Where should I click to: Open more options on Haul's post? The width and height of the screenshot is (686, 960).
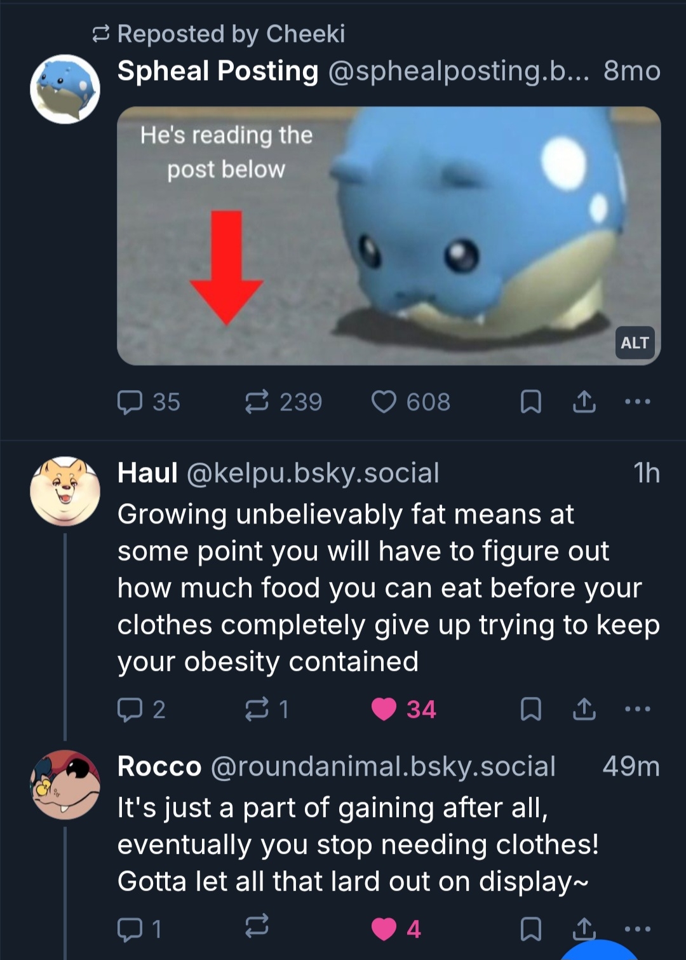coord(637,708)
